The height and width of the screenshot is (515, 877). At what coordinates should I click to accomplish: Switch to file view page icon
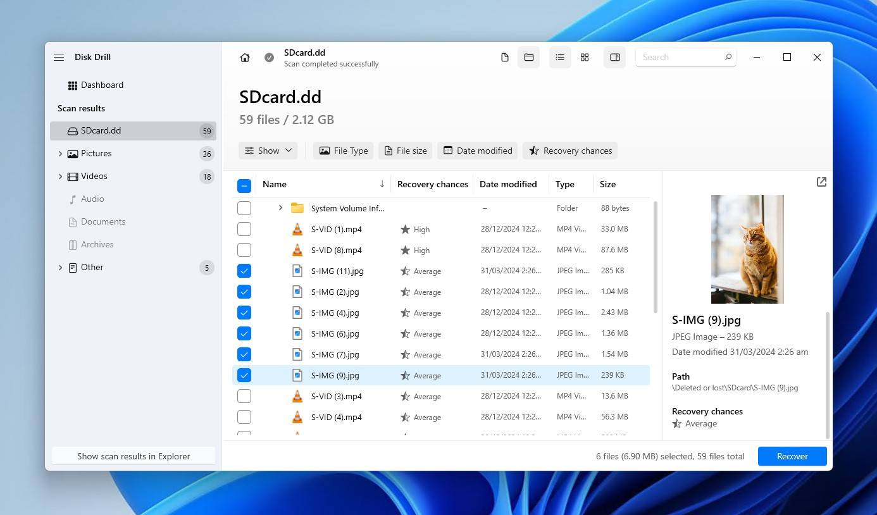(504, 58)
